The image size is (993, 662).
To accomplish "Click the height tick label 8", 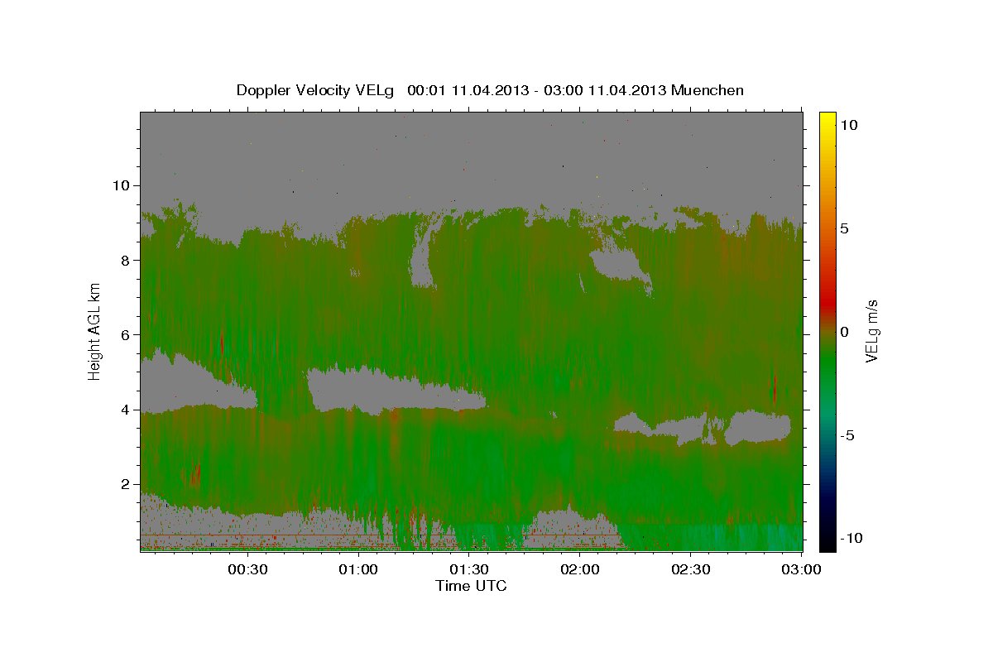I will coord(127,260).
